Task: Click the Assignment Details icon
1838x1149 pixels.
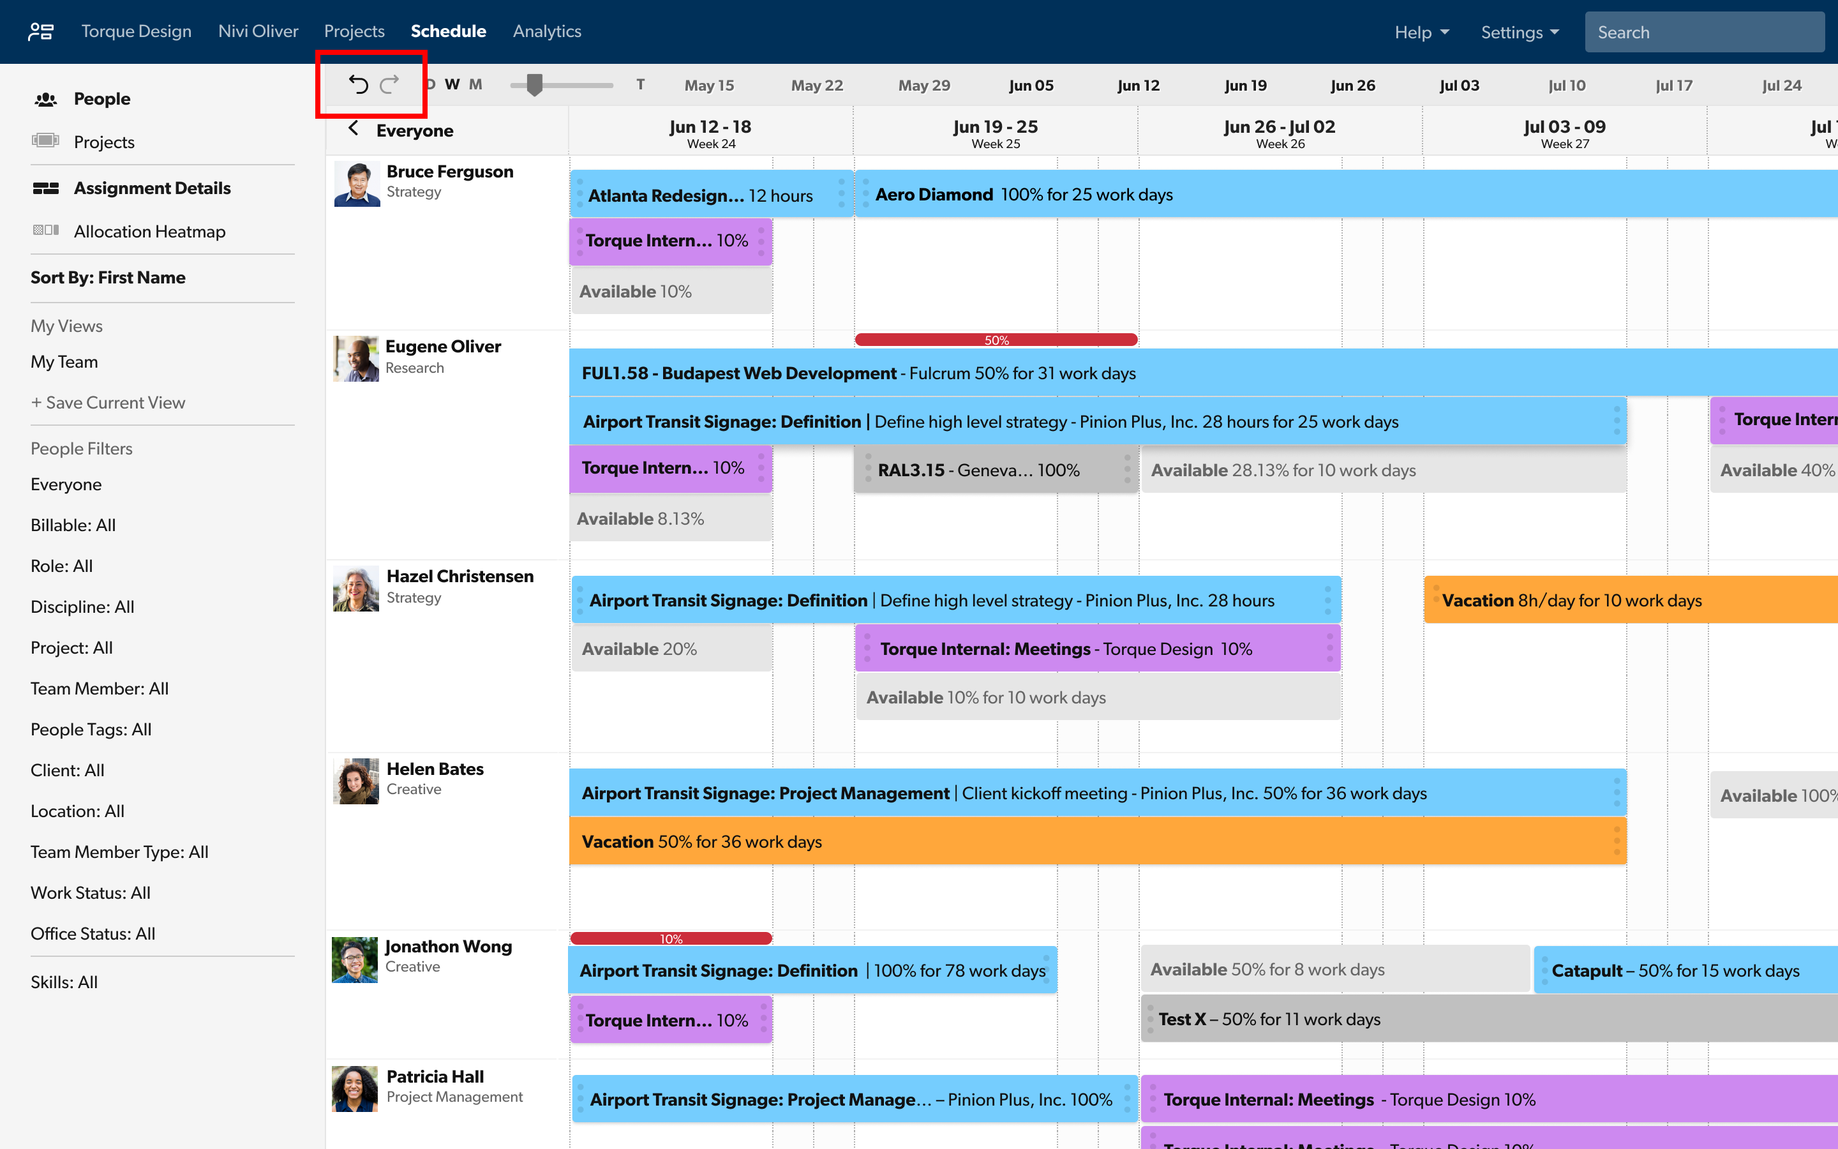Action: pyautogui.click(x=45, y=188)
